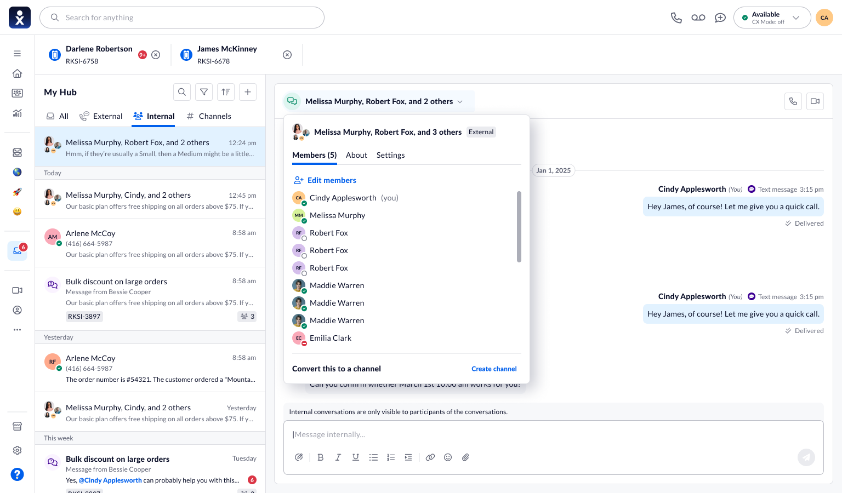The image size is (842, 493).
Task: Open the Bulk discount conversation tagged RKSI-3897
Action: point(150,299)
